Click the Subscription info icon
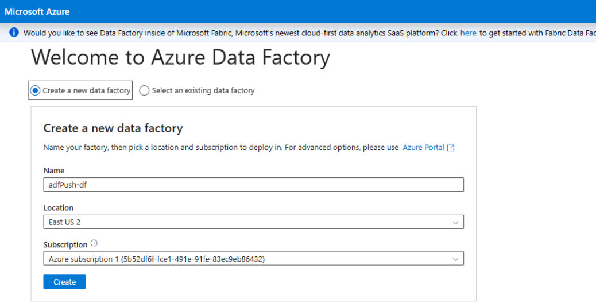Screen dimensions: 596x308 pos(94,243)
